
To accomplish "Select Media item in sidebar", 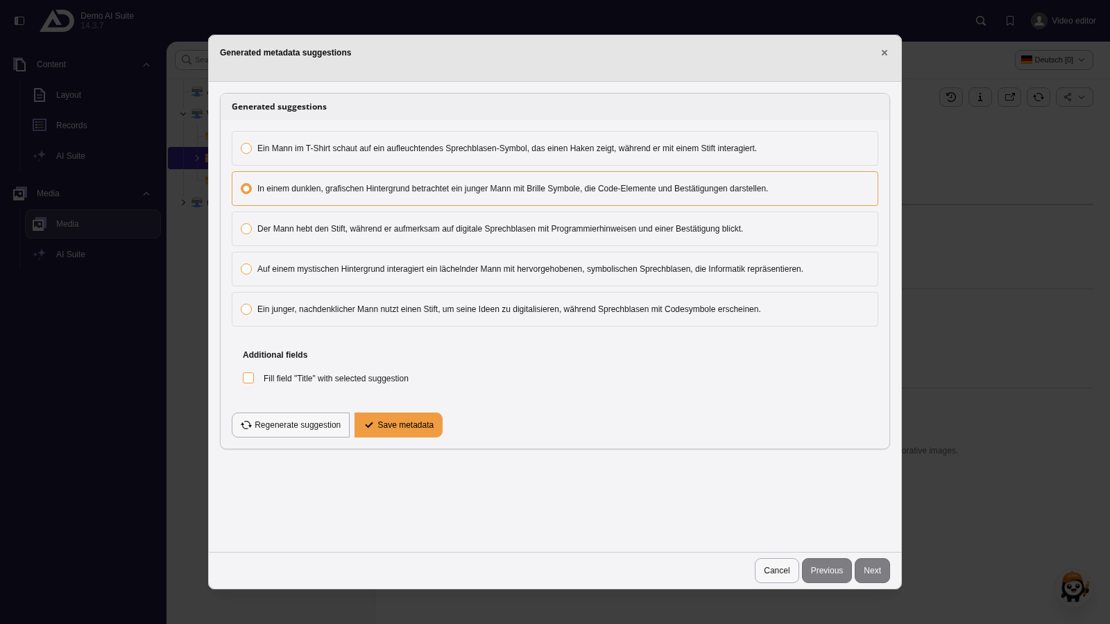I will coord(93,224).
